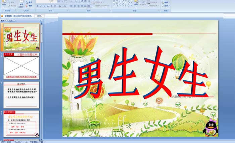The height and width of the screenshot is (143, 235).
Task: Select the Right Brace shape
Action: [128, 5]
